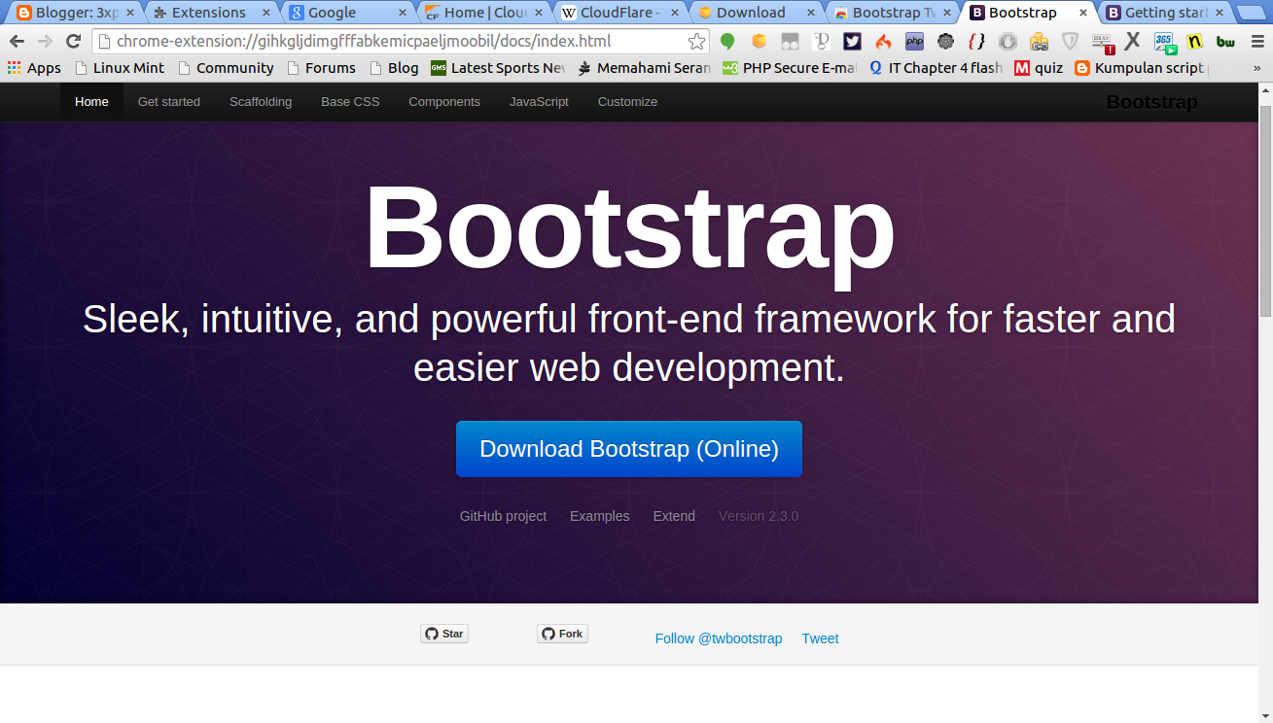Open the PHP extension icon
1273x723 pixels.
[x=914, y=42]
